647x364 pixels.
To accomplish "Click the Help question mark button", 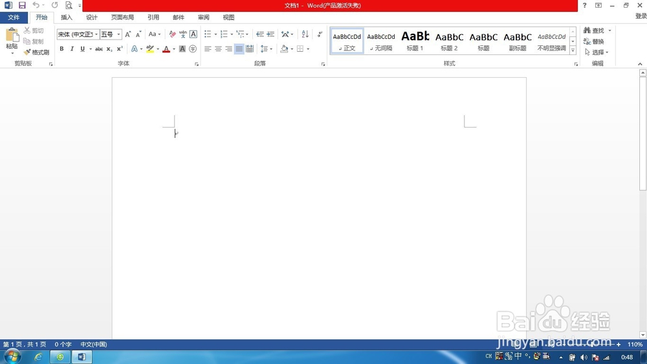I will [584, 5].
